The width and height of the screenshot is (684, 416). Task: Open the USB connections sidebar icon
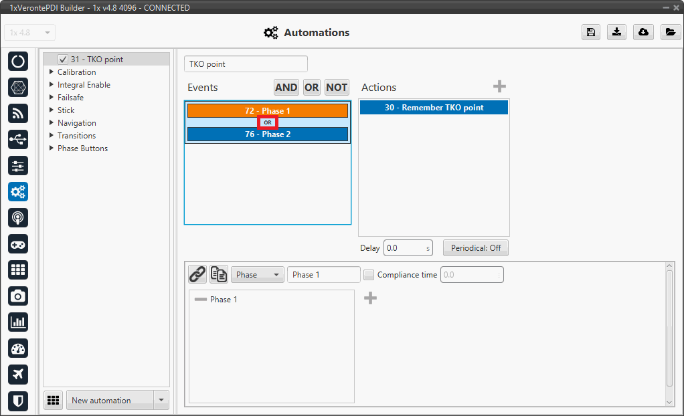click(18, 139)
